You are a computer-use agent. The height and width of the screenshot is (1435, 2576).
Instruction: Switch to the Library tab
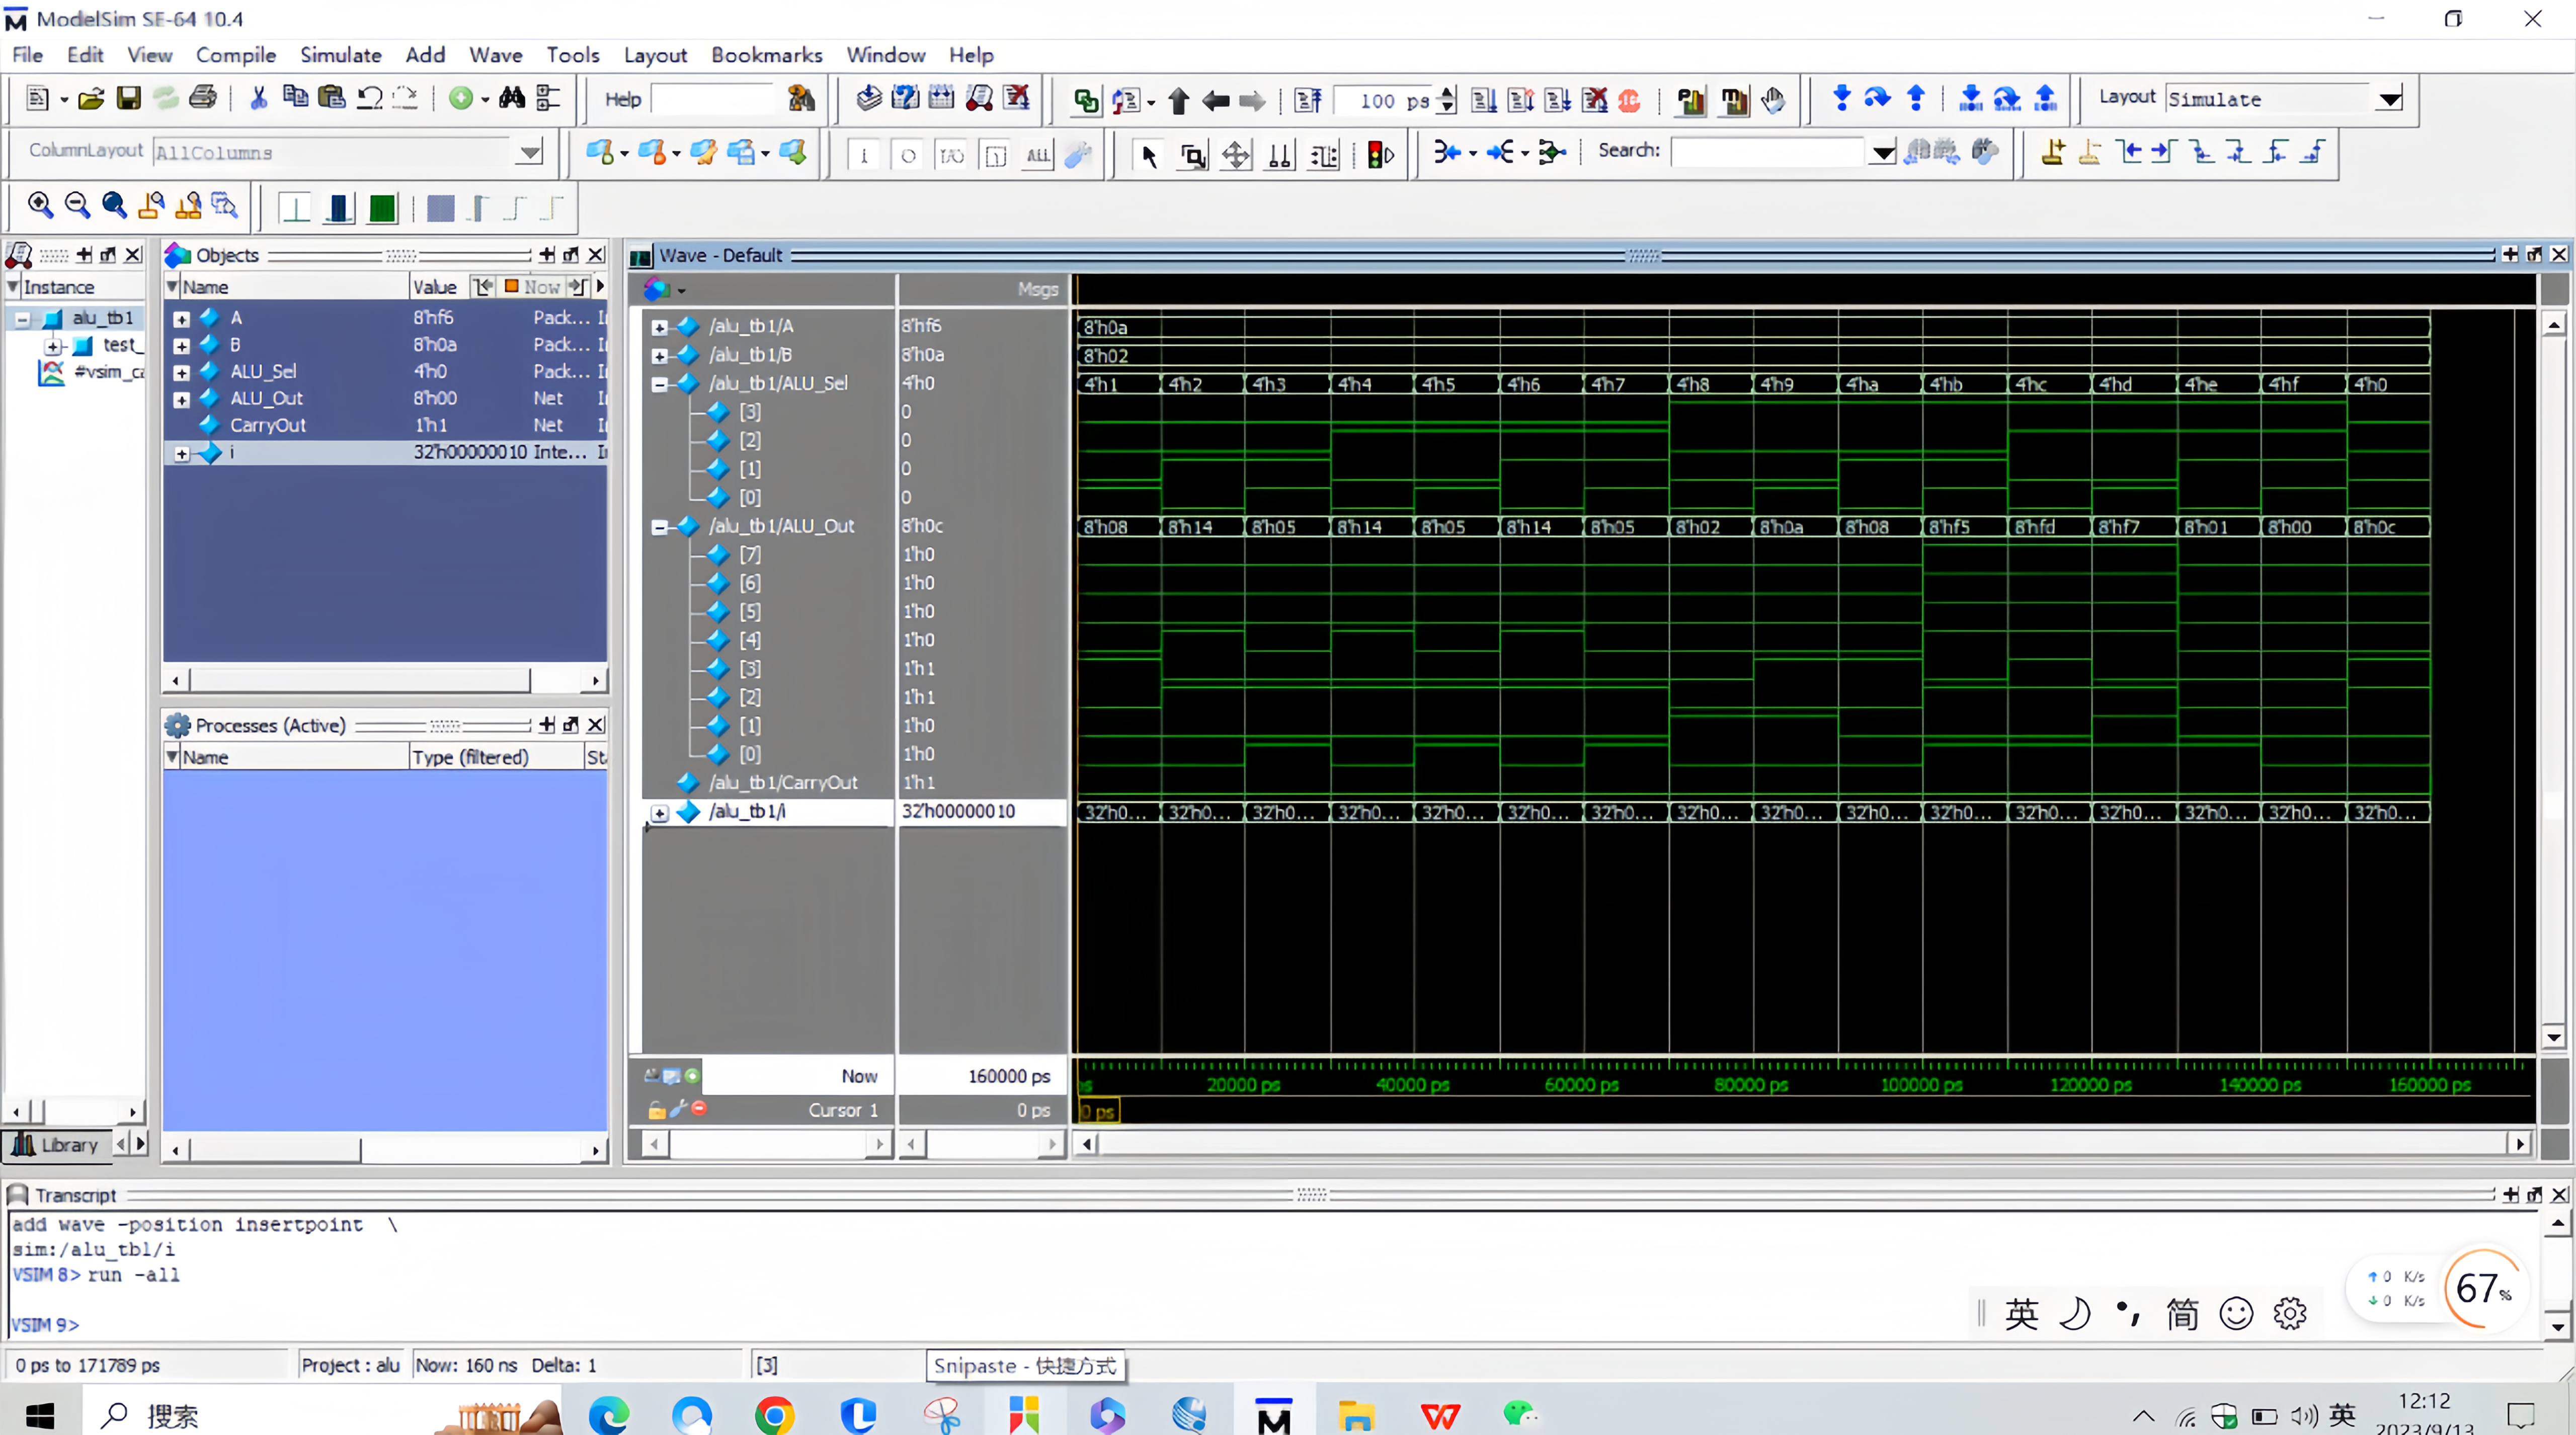(56, 1145)
